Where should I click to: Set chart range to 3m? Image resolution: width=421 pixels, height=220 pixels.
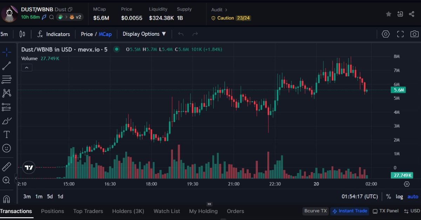(x=27, y=197)
